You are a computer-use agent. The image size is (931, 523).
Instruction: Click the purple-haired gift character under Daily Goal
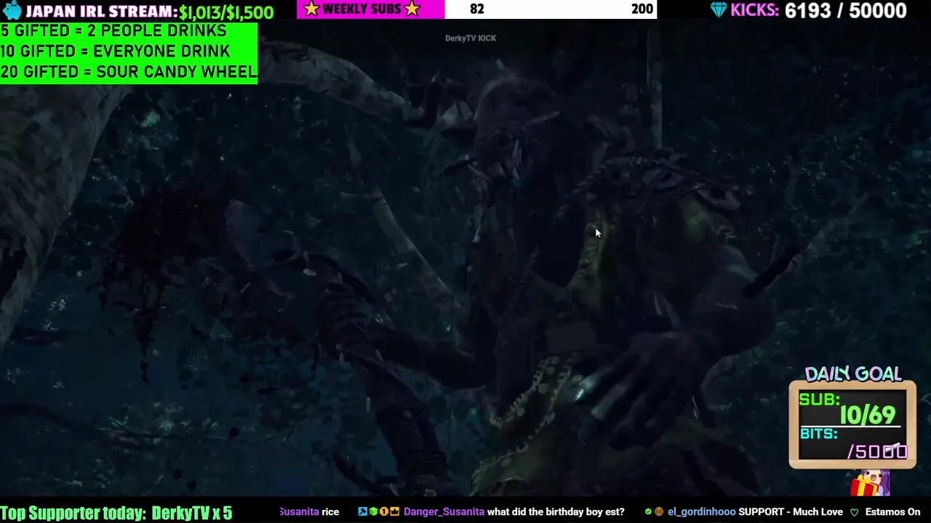tap(871, 483)
